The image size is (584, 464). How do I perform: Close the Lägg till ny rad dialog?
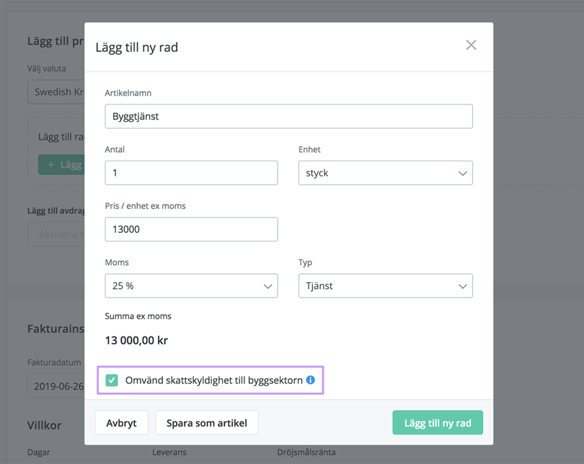(471, 45)
